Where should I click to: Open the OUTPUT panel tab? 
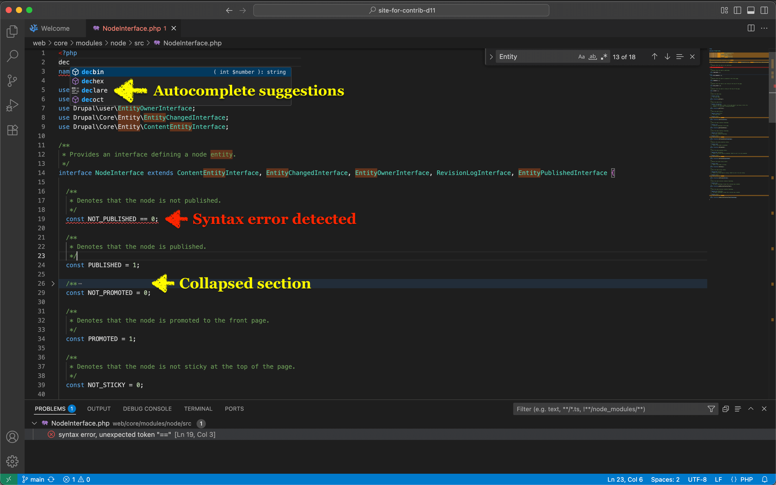[99, 409]
